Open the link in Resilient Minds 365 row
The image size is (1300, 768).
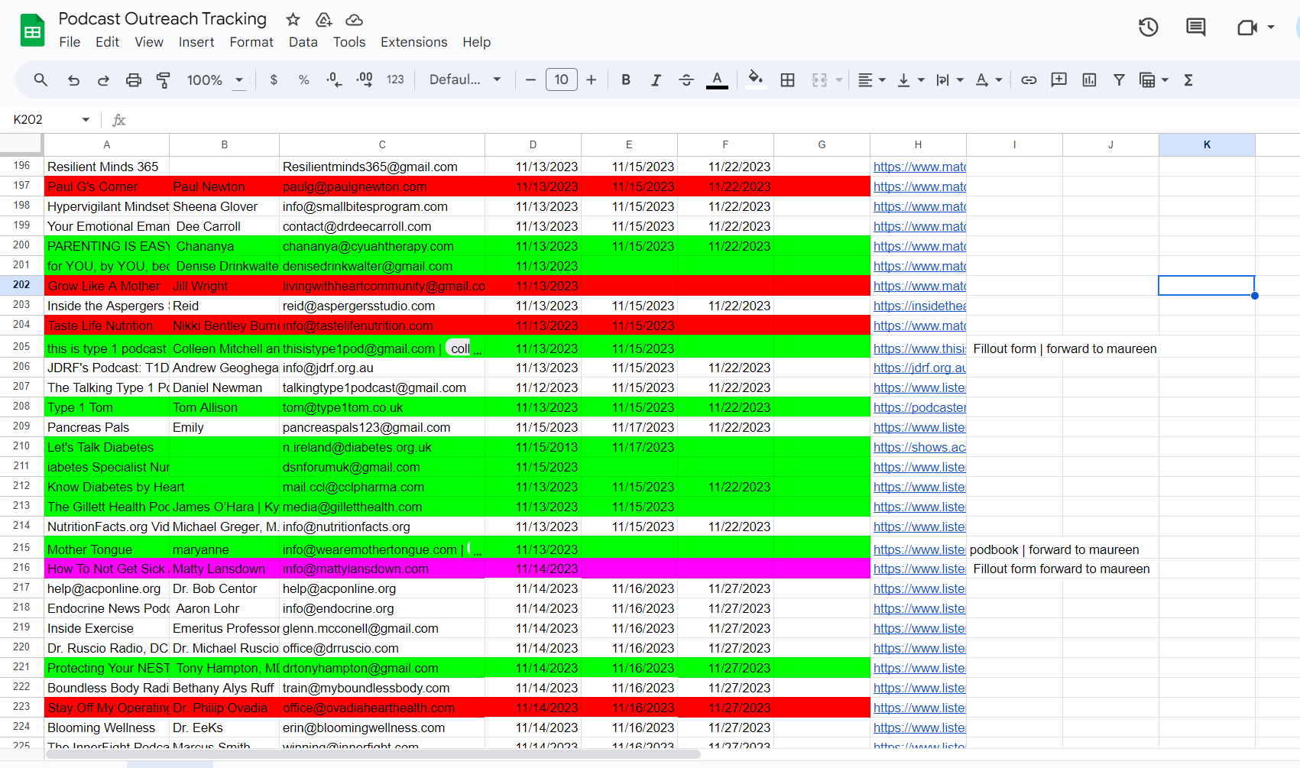click(x=919, y=167)
